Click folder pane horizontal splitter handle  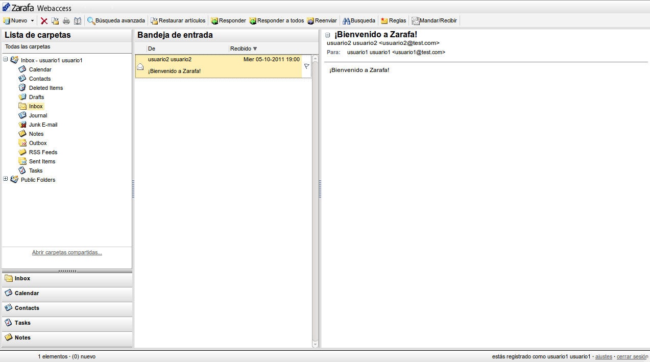point(67,271)
